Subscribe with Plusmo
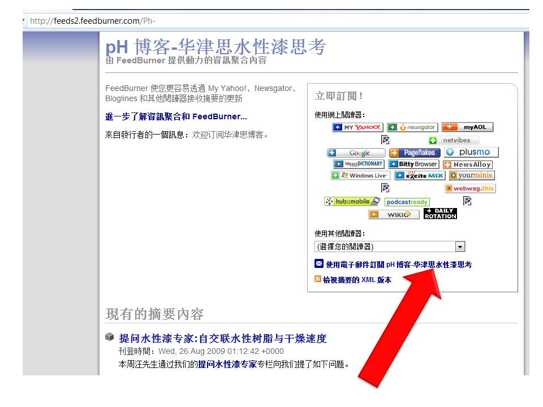Screen dimensions: 543x407 coord(471,152)
